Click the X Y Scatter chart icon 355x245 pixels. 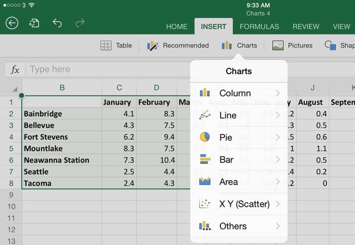point(205,204)
